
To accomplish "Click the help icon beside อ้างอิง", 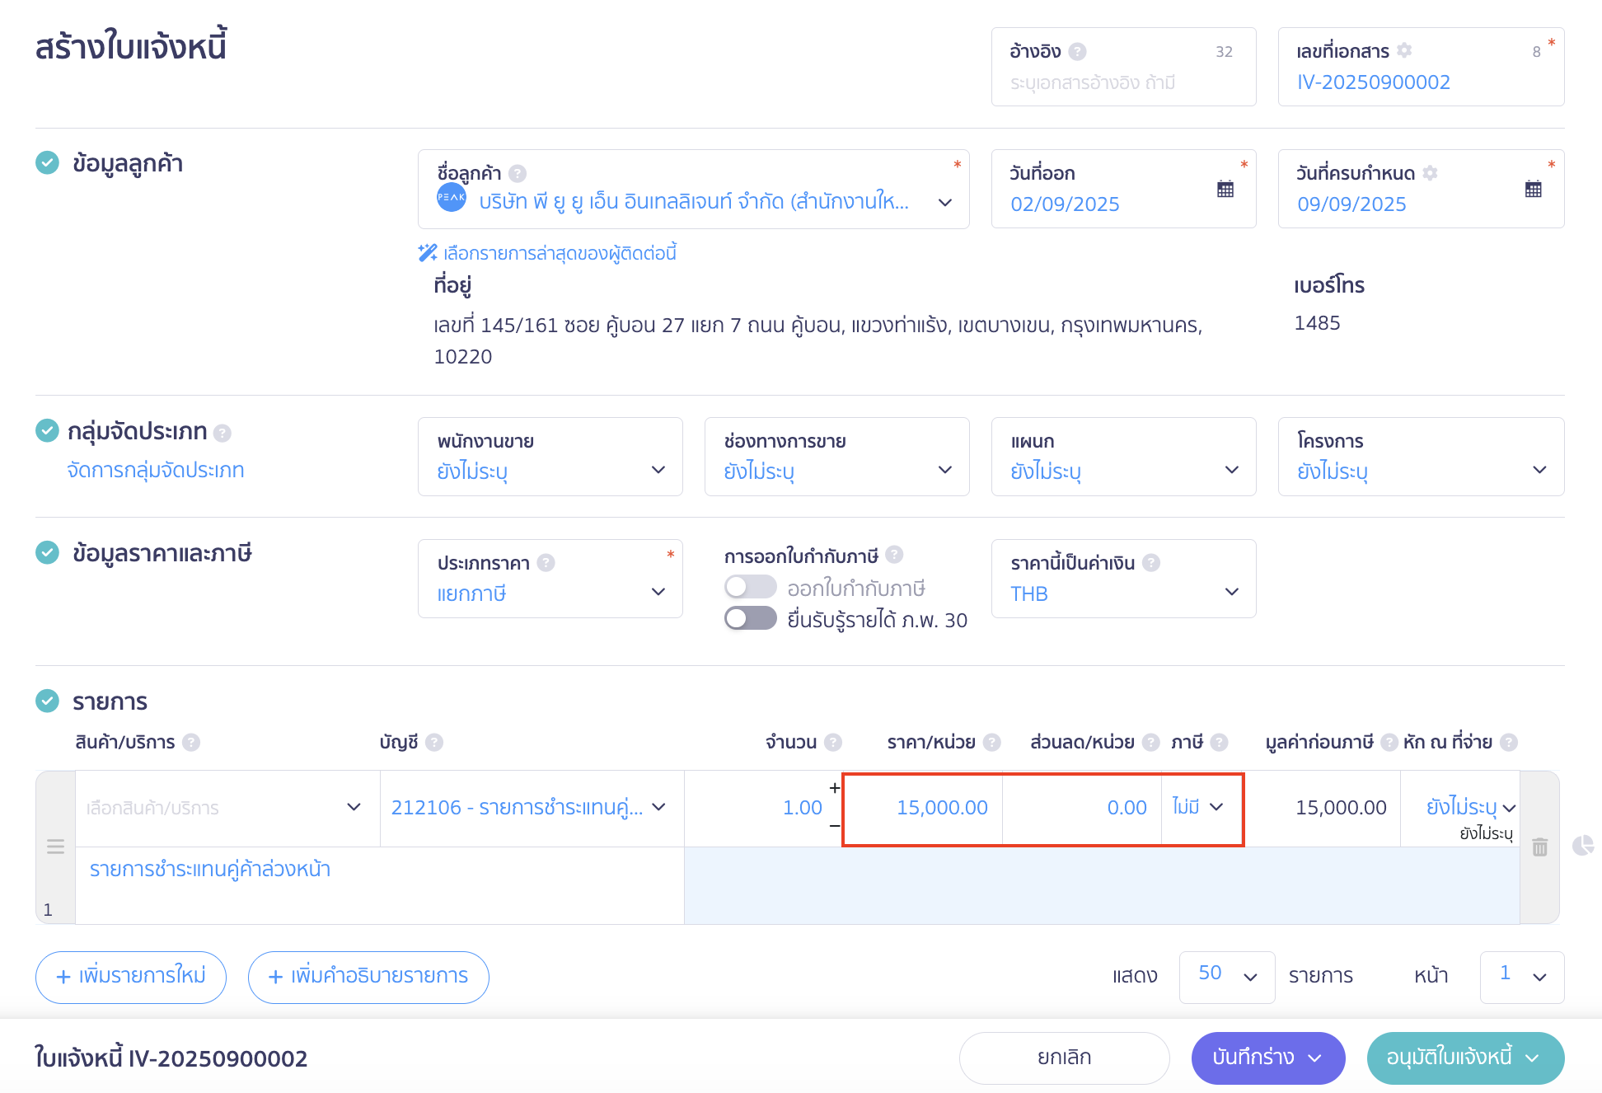I will point(1075,50).
